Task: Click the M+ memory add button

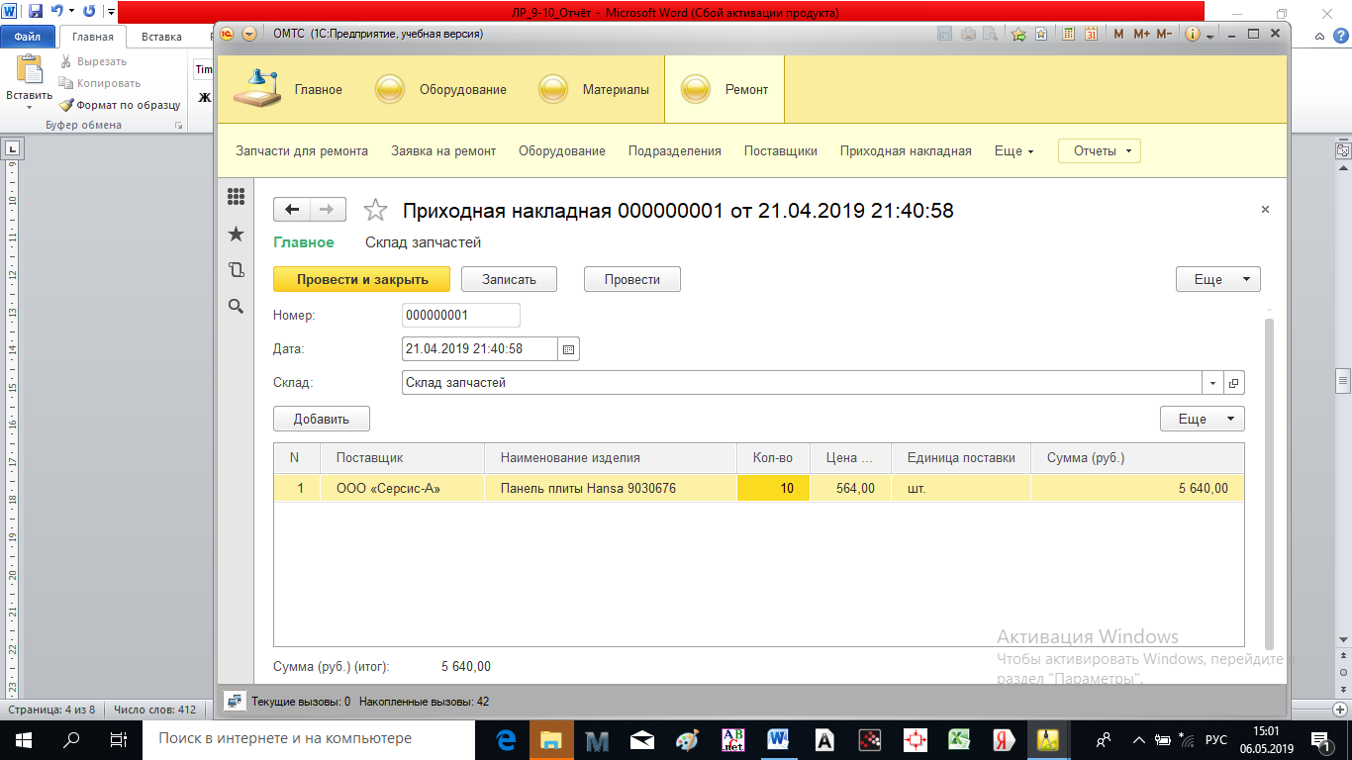Action: (1141, 34)
